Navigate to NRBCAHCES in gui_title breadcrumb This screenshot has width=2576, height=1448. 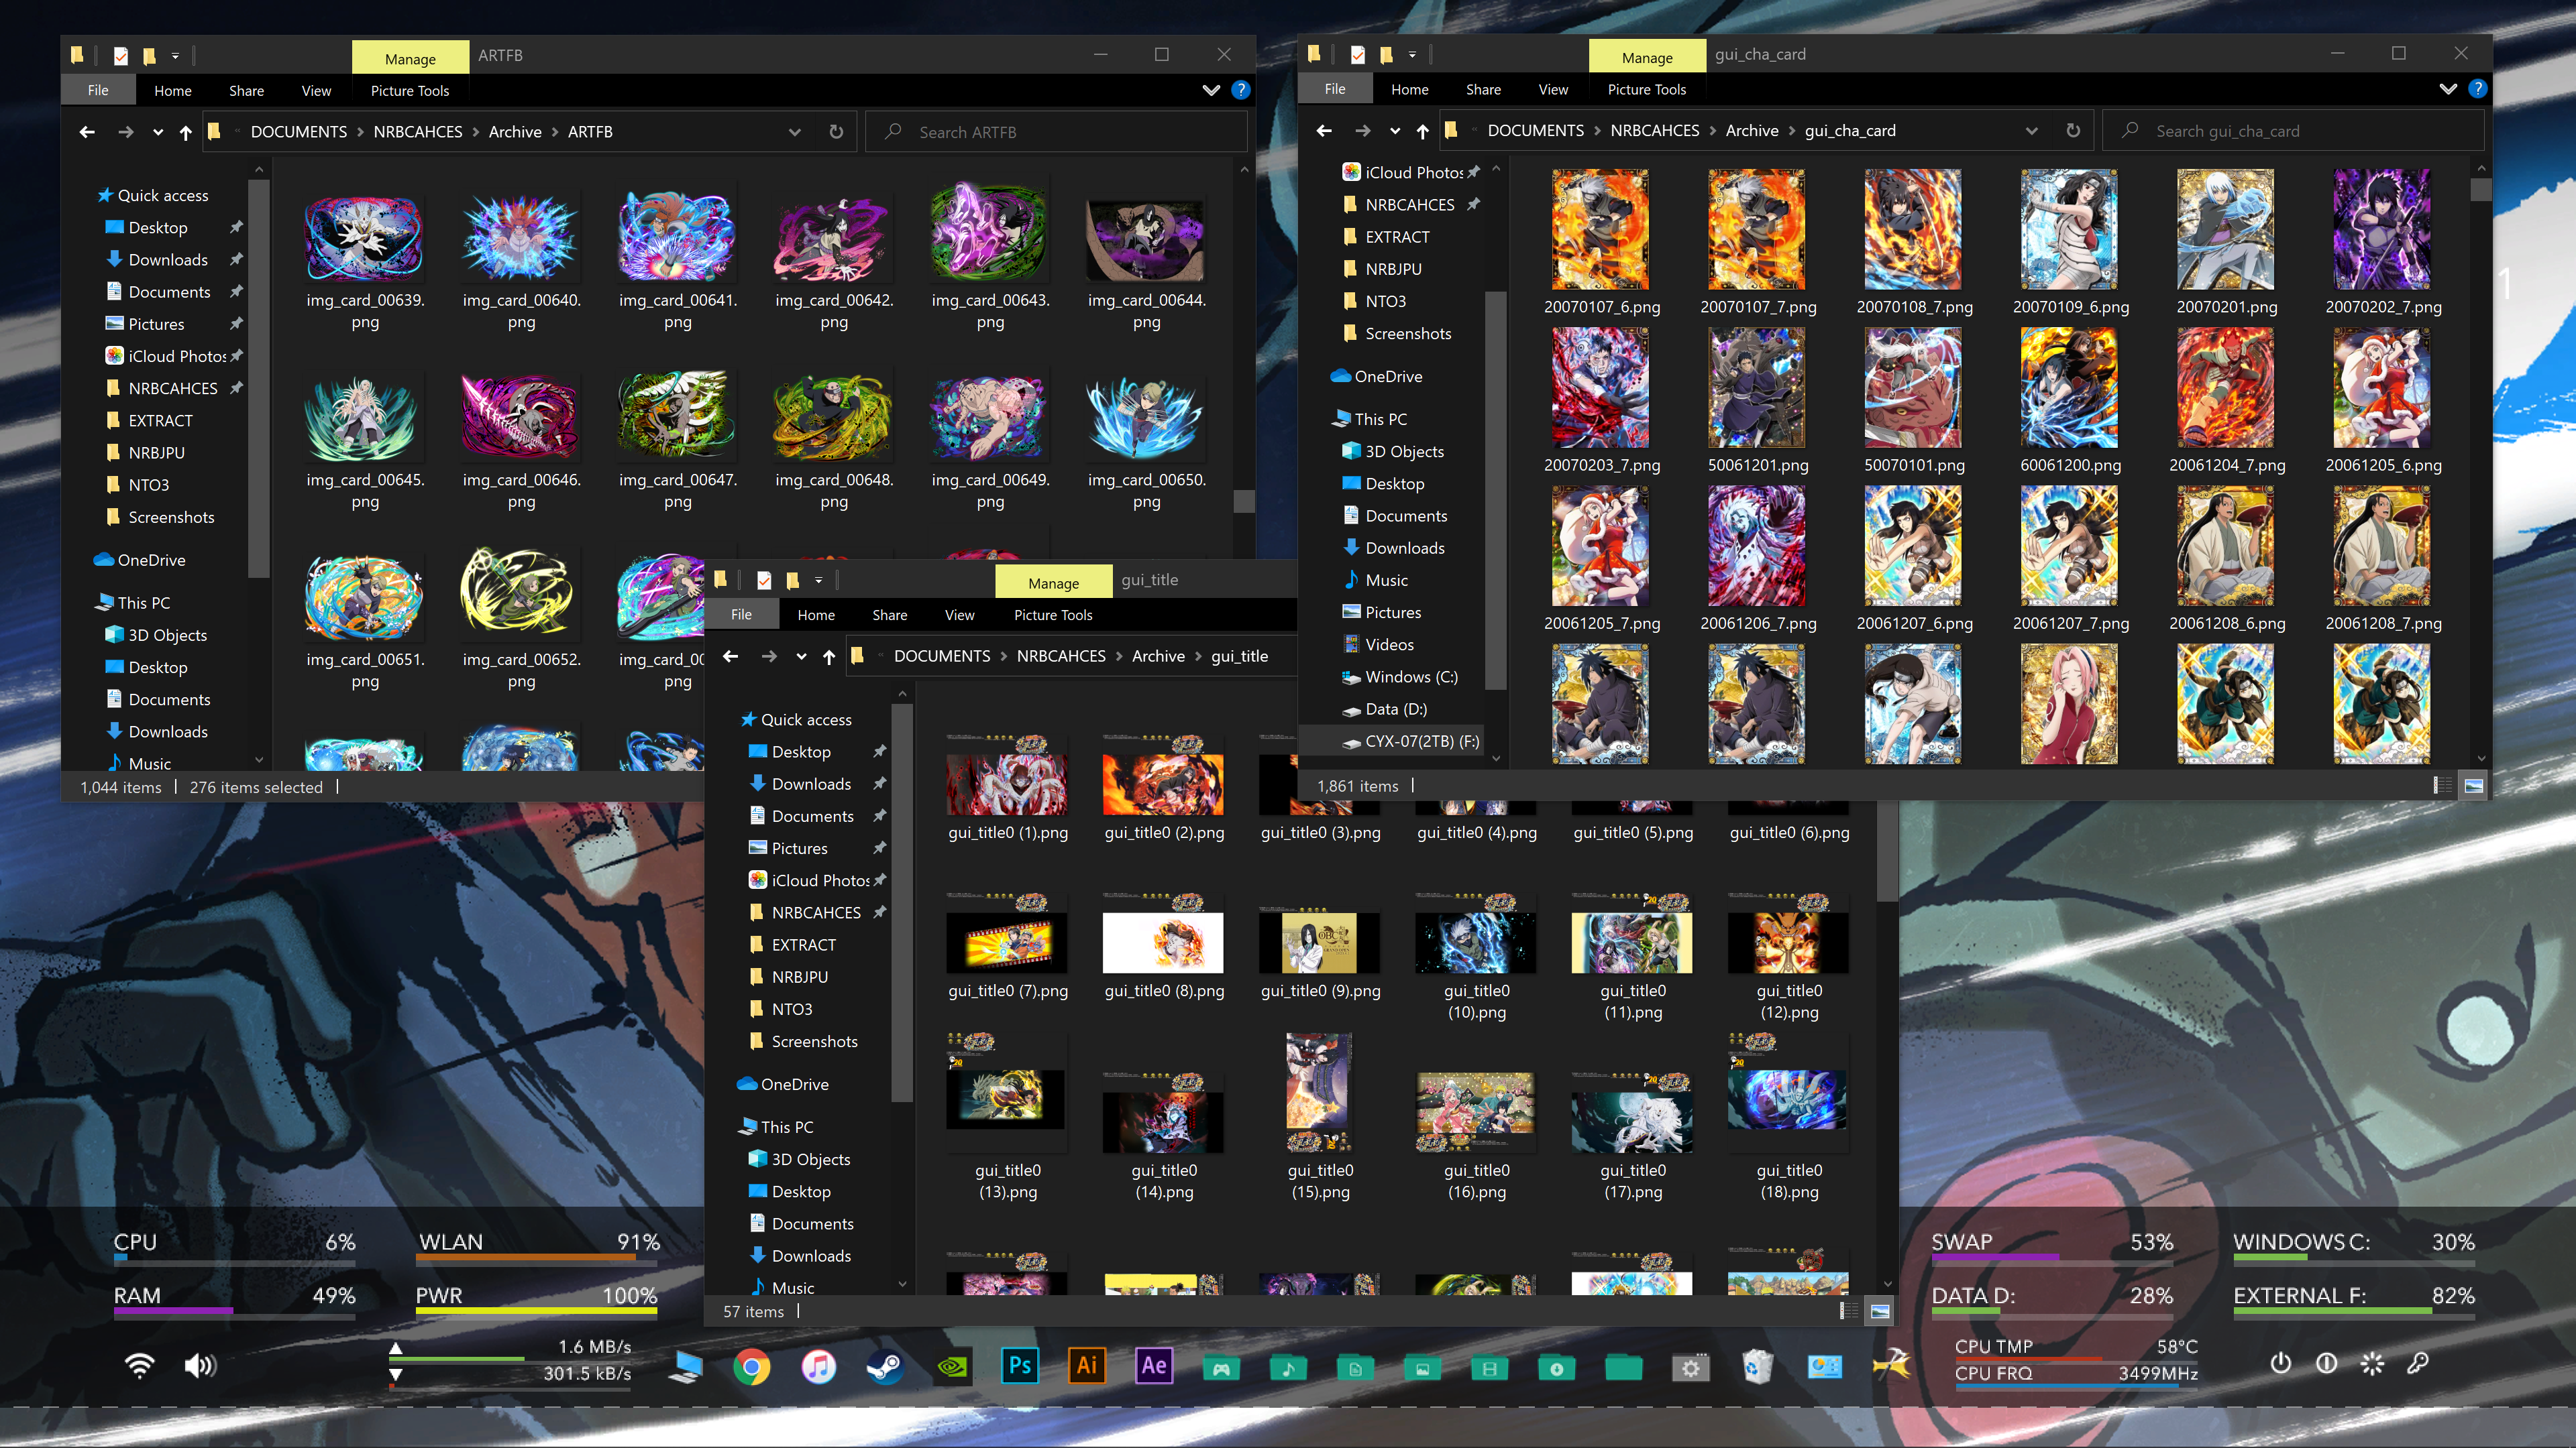click(x=1060, y=656)
